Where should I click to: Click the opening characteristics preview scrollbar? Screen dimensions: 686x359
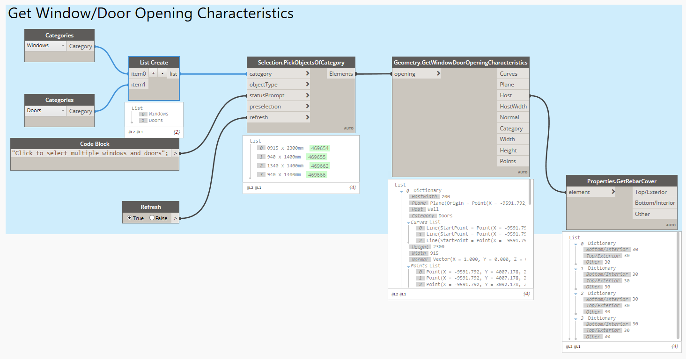click(x=530, y=192)
